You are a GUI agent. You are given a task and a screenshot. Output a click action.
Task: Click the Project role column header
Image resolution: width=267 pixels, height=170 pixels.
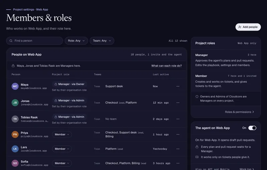click(60, 75)
